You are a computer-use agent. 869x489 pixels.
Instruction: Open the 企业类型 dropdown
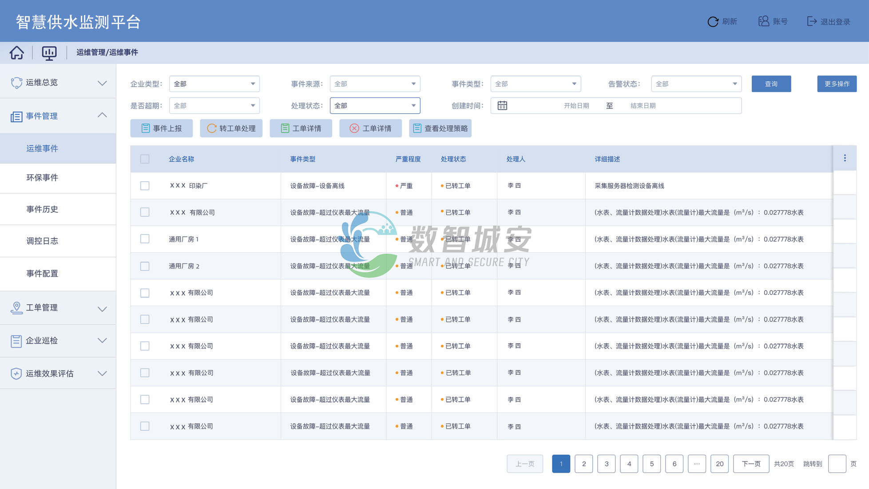point(214,84)
